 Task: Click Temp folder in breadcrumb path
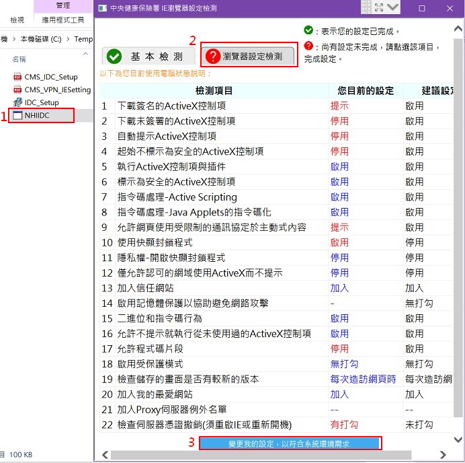(83, 39)
